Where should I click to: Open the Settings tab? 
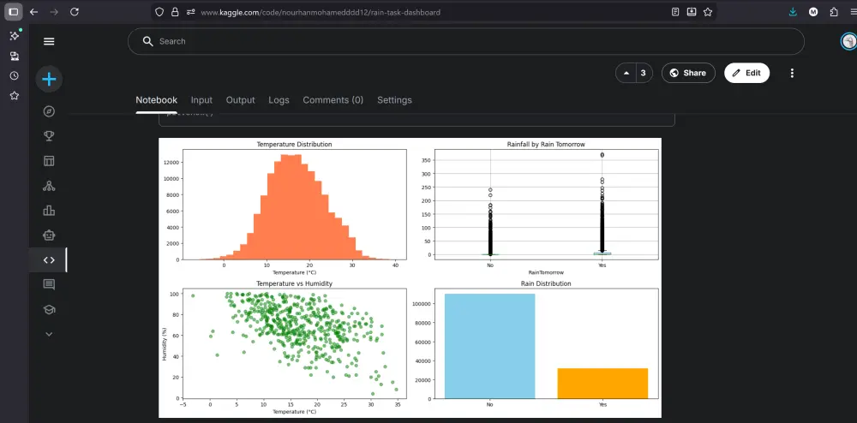click(394, 100)
